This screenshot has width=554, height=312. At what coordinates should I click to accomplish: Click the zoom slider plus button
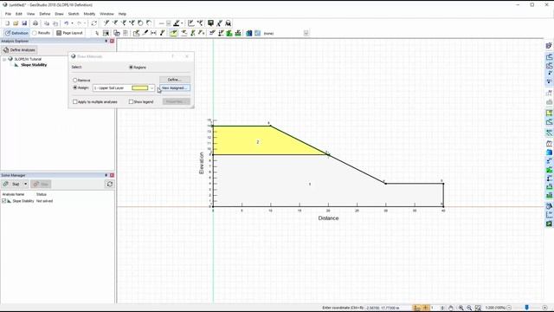tap(544, 308)
